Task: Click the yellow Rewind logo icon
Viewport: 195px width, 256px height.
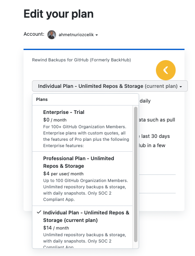Action: point(166,70)
